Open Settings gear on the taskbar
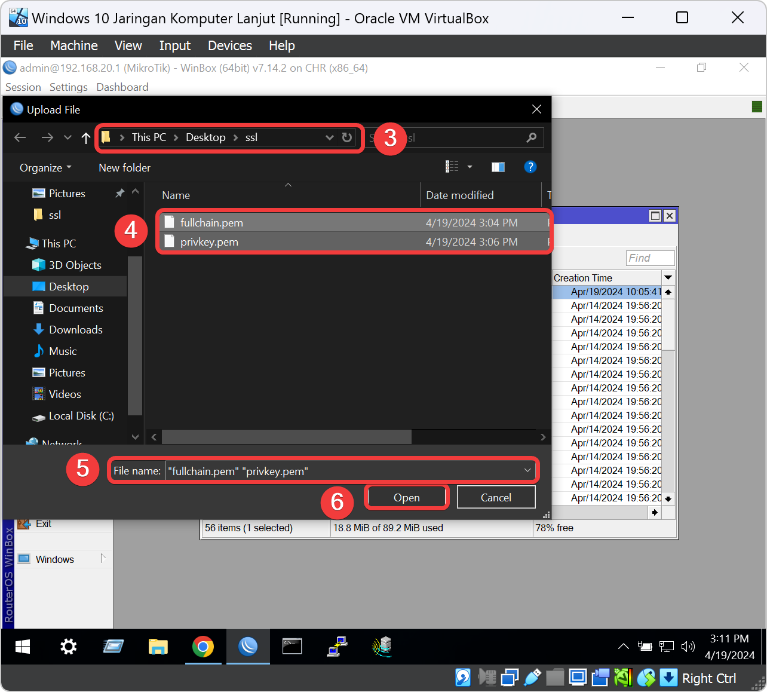The width and height of the screenshot is (767, 692). click(x=69, y=647)
